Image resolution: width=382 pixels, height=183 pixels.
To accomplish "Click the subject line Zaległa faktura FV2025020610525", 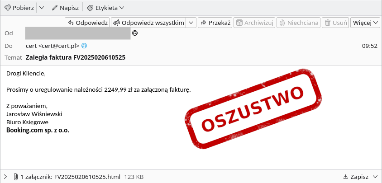I will coord(75,57).
